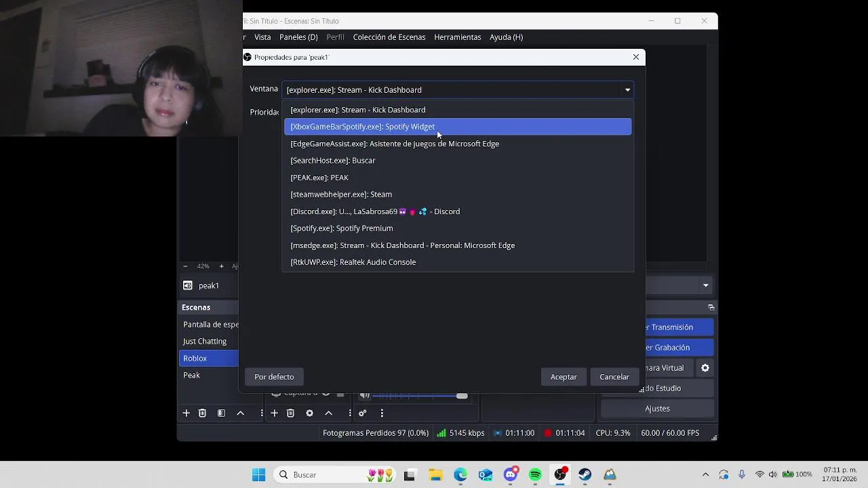
Task: Open Outlook from the taskbar
Action: (x=486, y=474)
